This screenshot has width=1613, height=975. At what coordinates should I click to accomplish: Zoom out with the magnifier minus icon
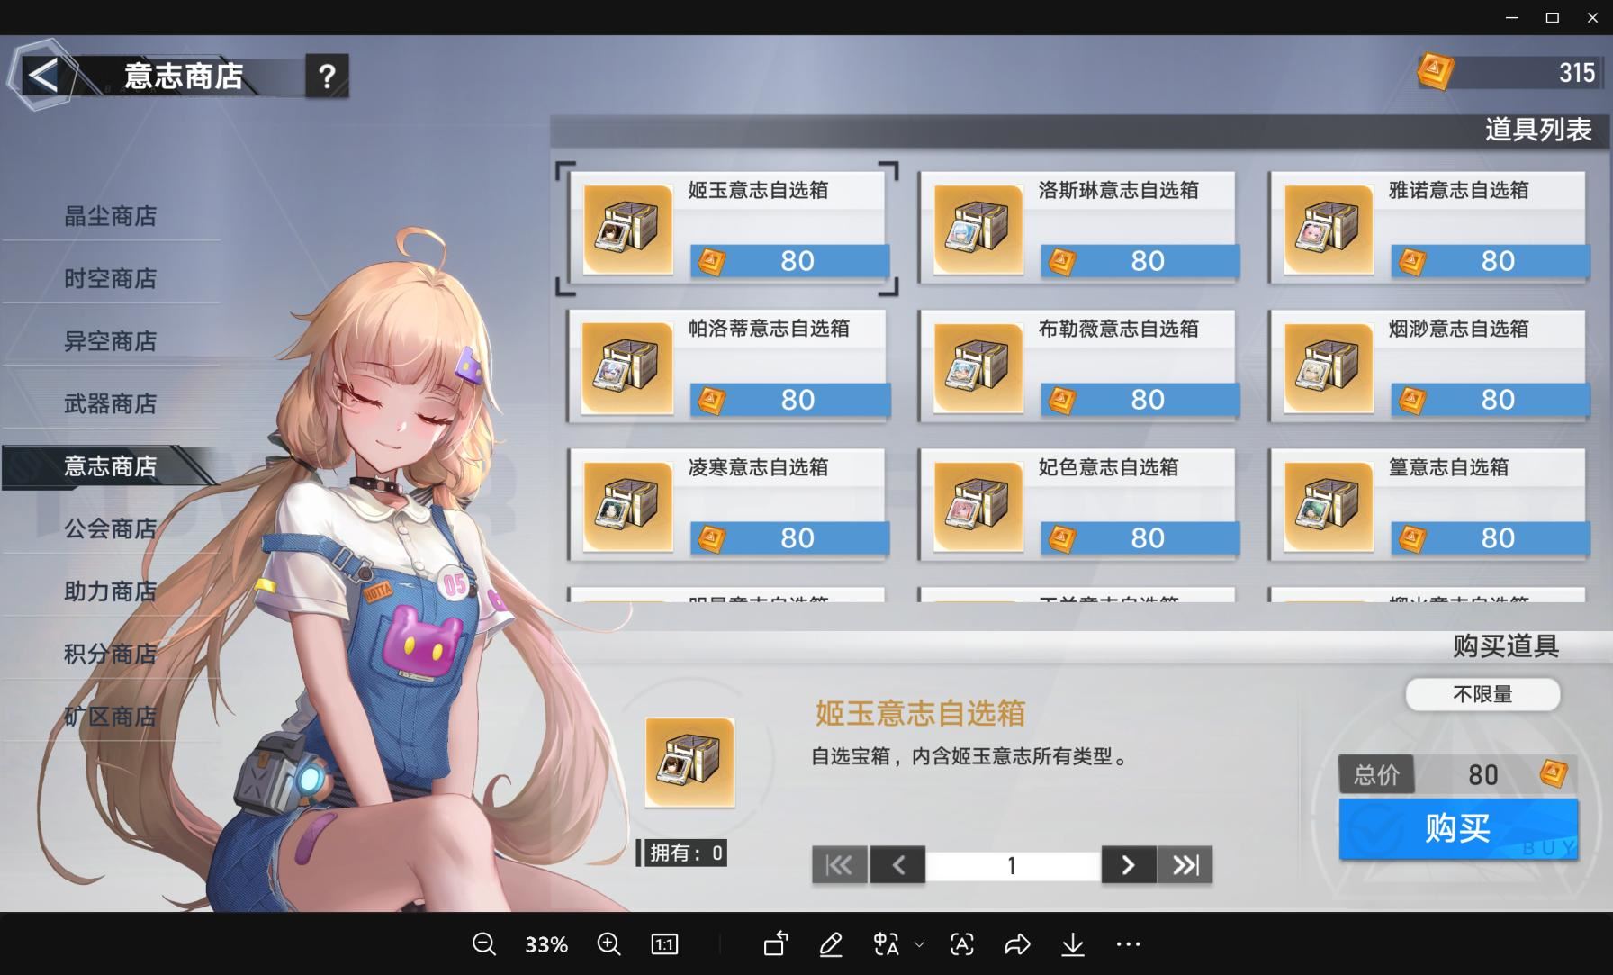click(483, 943)
